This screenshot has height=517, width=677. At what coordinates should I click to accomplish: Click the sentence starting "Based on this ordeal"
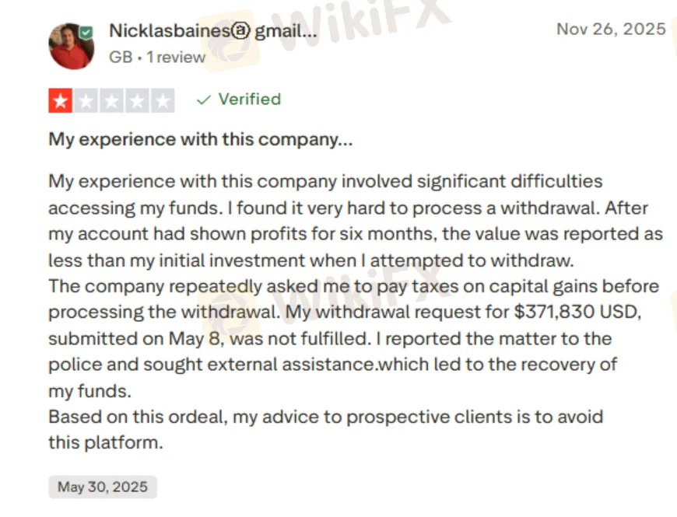tap(325, 416)
